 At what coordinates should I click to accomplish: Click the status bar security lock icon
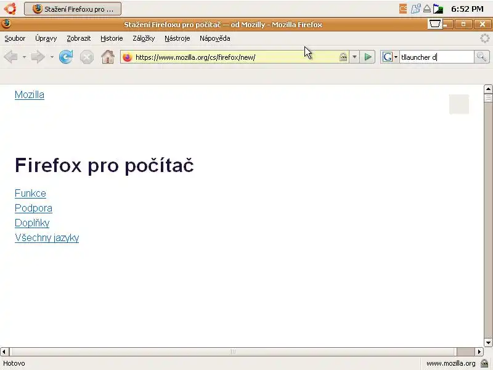tap(484, 363)
